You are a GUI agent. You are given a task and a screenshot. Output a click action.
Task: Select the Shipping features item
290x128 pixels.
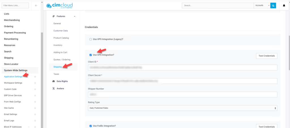tap(57, 67)
